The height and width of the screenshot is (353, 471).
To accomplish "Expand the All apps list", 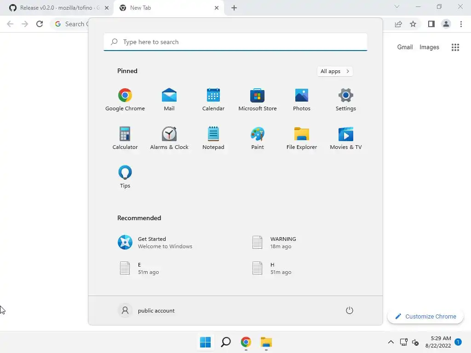I will point(335,71).
